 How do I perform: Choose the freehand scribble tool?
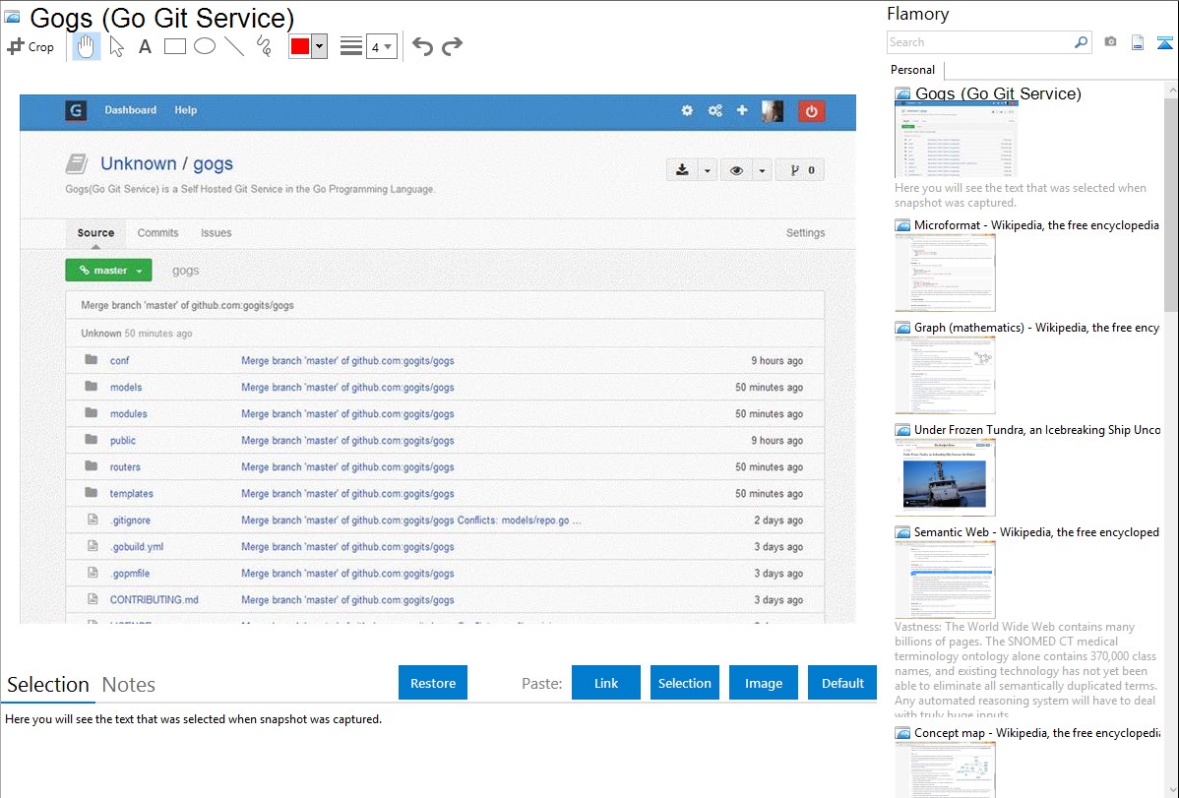tap(264, 46)
